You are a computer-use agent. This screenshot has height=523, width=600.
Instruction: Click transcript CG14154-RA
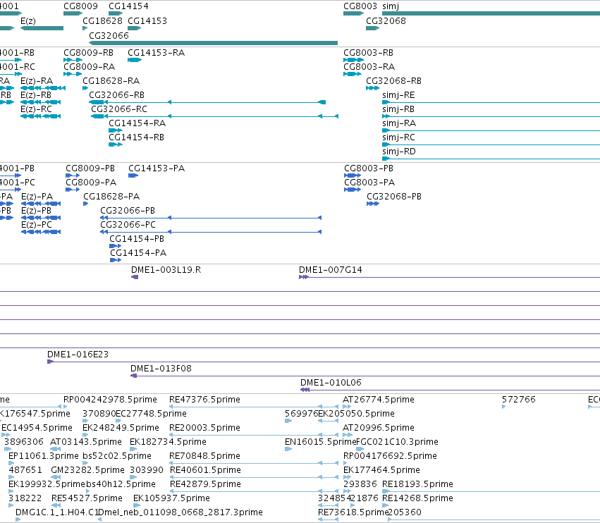137,123
